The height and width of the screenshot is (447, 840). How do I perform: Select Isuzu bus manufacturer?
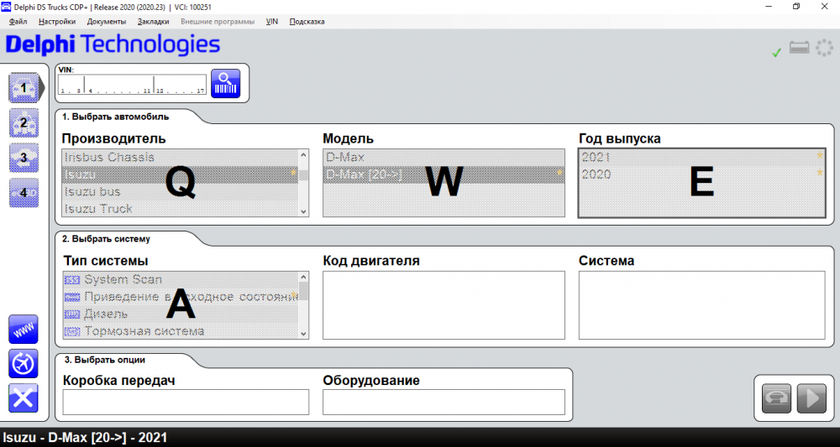(x=181, y=191)
